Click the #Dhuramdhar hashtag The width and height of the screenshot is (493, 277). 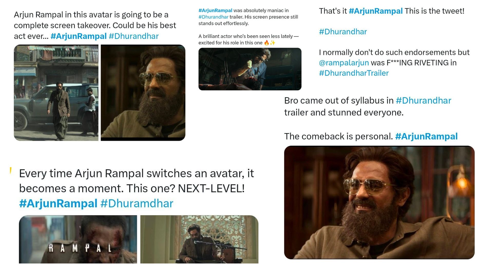point(137,203)
